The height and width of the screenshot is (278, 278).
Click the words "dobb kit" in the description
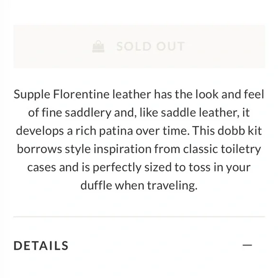(x=240, y=131)
